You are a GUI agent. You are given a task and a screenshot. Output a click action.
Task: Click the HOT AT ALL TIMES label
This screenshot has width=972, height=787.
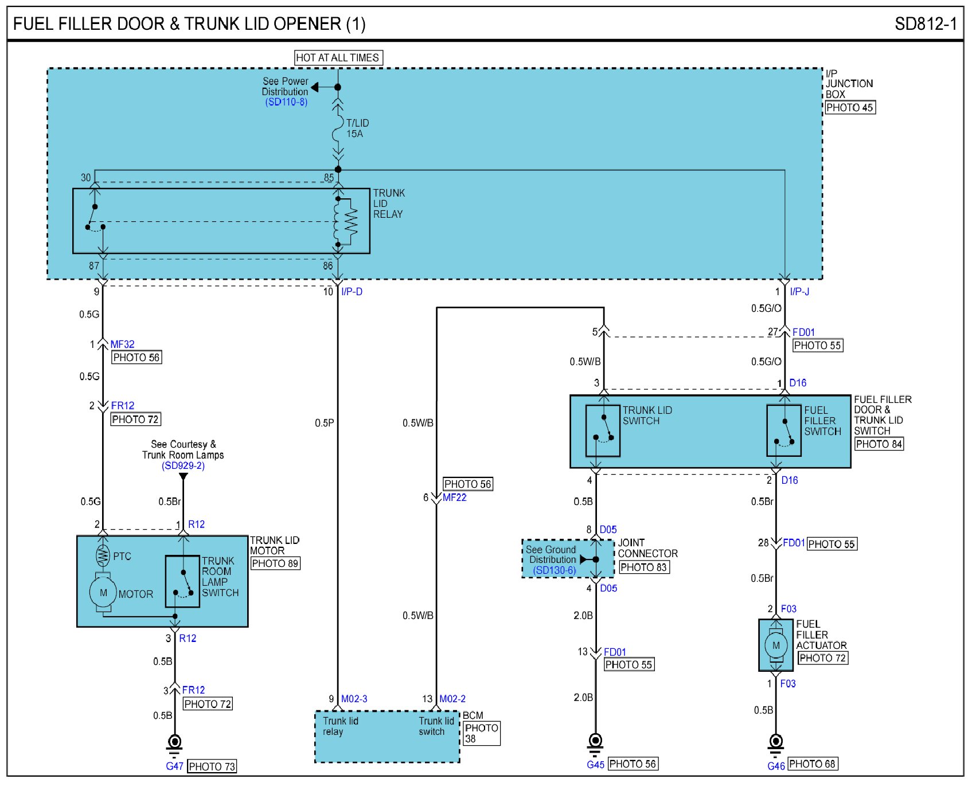tap(338, 58)
